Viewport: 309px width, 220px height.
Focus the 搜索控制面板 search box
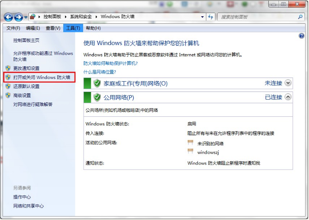click(261, 17)
